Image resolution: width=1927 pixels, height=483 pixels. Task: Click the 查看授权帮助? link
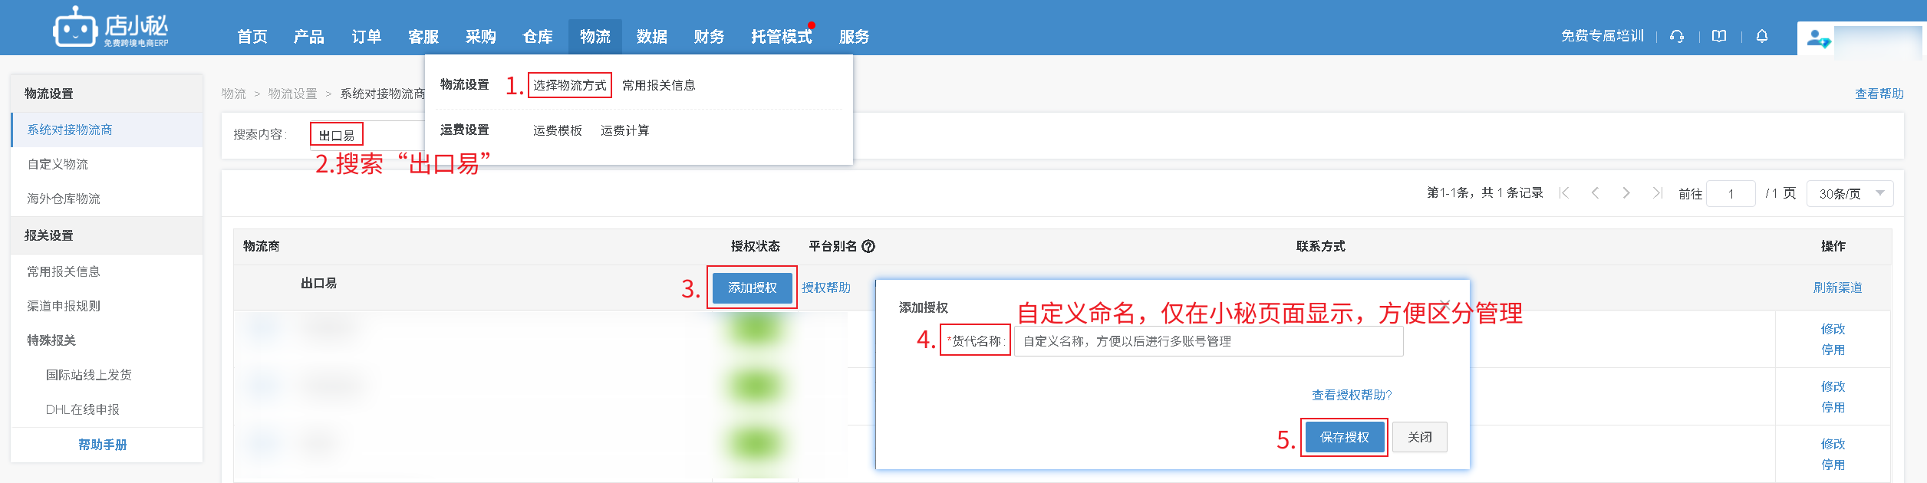tap(1352, 395)
